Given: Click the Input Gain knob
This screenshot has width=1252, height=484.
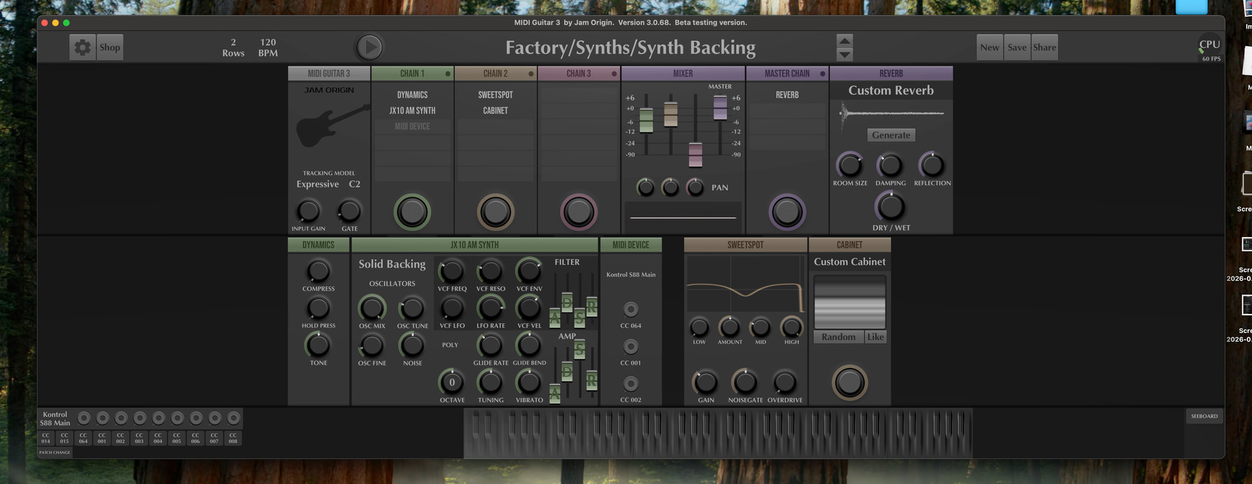Looking at the screenshot, I should (x=308, y=211).
